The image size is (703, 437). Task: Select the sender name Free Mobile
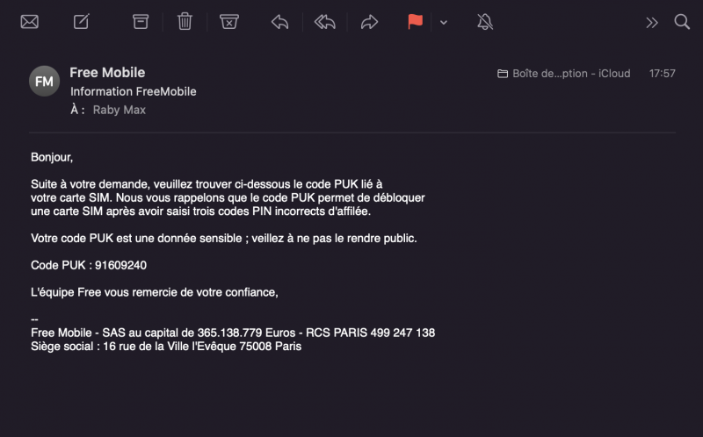tap(107, 73)
